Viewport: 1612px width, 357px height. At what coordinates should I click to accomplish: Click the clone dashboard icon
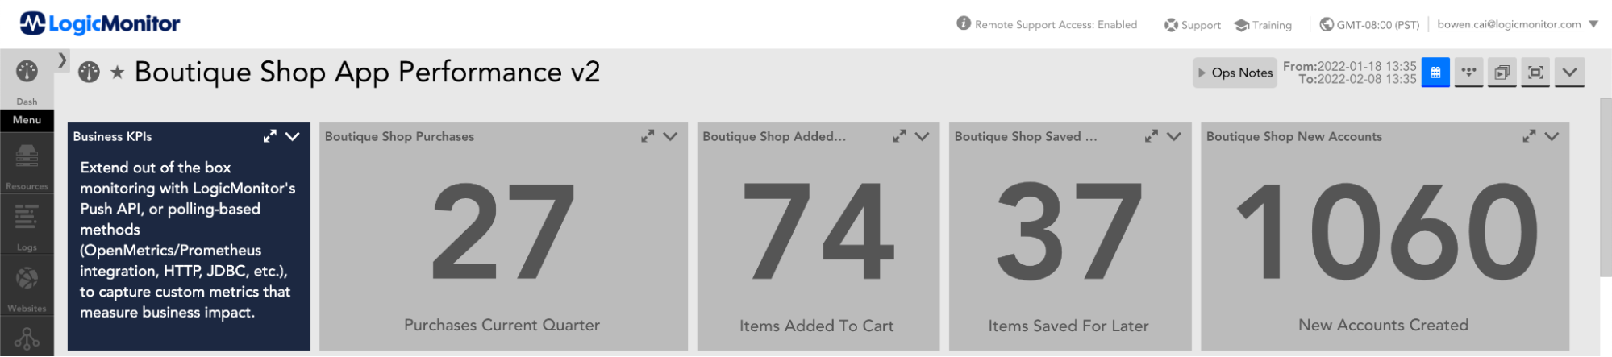tap(1502, 73)
